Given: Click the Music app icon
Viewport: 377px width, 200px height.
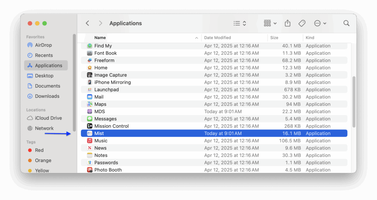Looking at the screenshot, I should coord(90,141).
